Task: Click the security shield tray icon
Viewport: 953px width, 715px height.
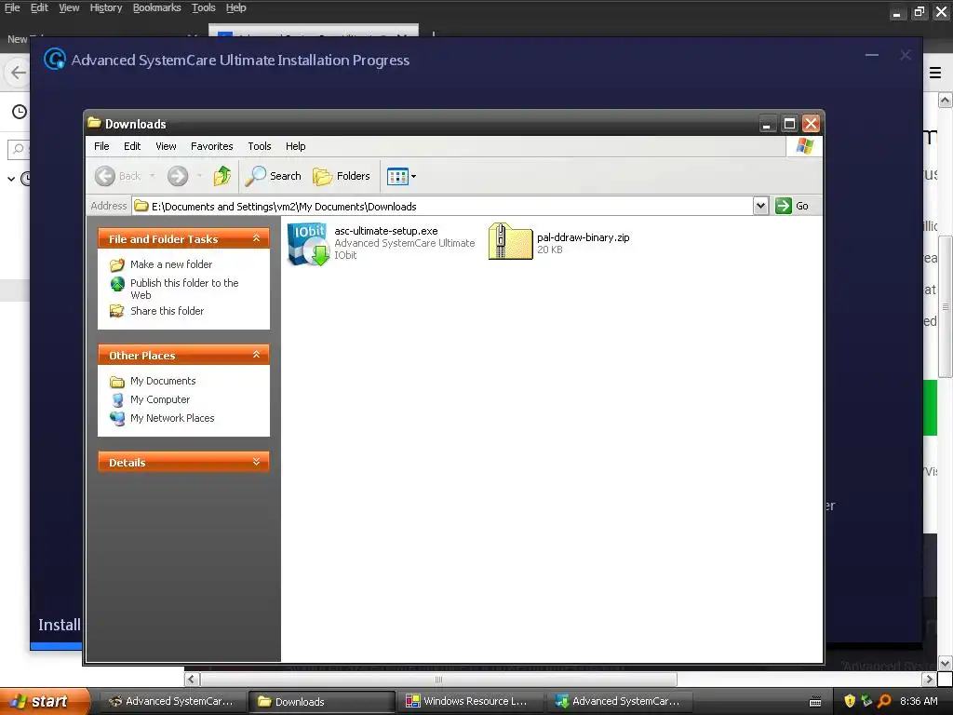Action: (x=850, y=701)
